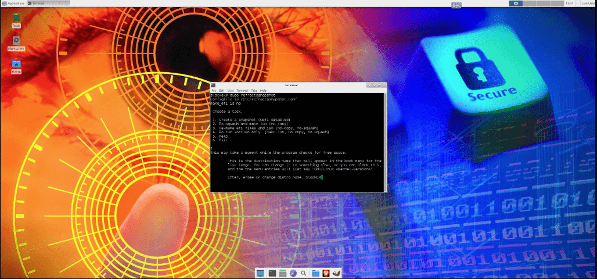
Task: Open the View menu in the Terminal window
Action: coord(231,90)
